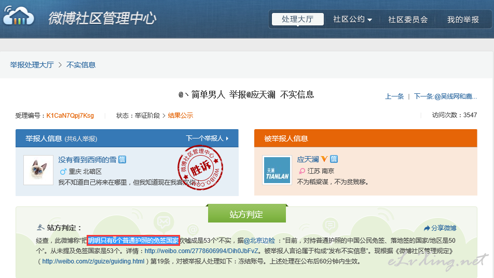This screenshot has height=278, width=494.
Task: Click bio text 不为稻粱谋，不为贫贱移
Action: [x=333, y=182]
